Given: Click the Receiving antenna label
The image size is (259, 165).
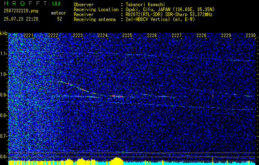Looking at the screenshot, I should 95,19.
